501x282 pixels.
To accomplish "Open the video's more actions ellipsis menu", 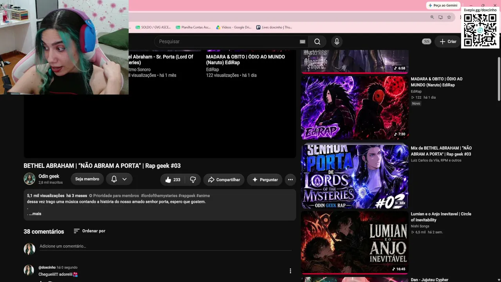I will [290, 180].
